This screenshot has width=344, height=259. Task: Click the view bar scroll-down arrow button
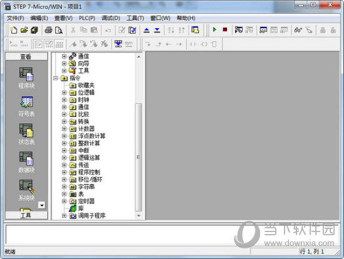41,205
